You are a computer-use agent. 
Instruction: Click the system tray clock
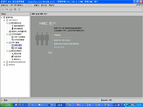click(139, 105)
